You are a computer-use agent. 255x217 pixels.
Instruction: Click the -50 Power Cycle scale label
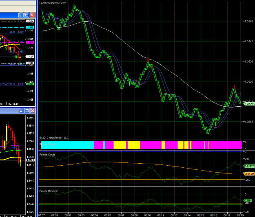point(247,159)
